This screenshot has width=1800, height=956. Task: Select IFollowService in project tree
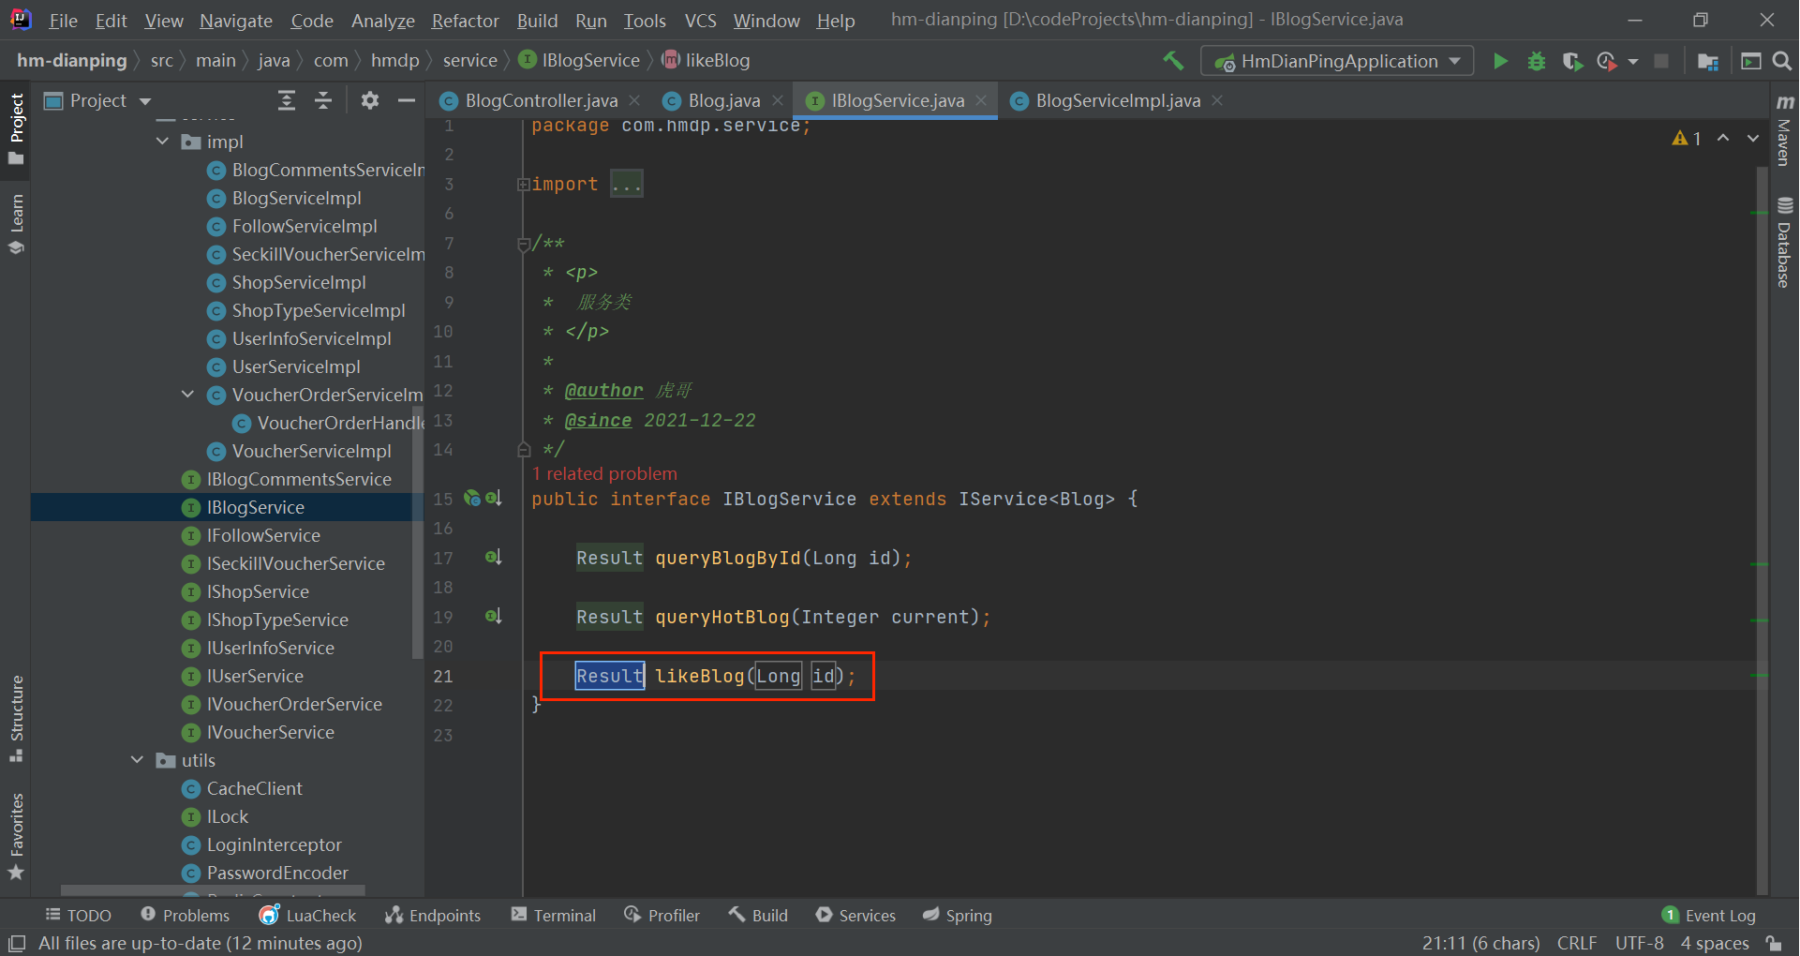263,535
